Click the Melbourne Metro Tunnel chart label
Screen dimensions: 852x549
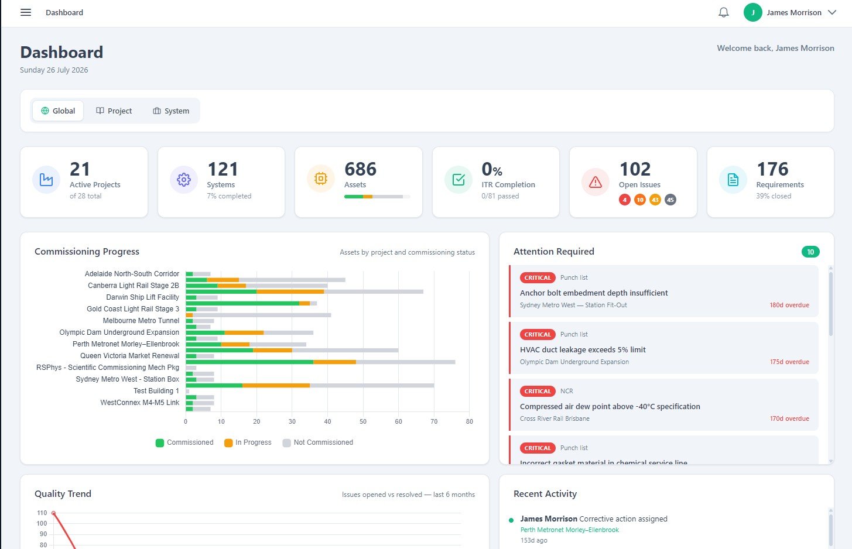[x=141, y=321]
